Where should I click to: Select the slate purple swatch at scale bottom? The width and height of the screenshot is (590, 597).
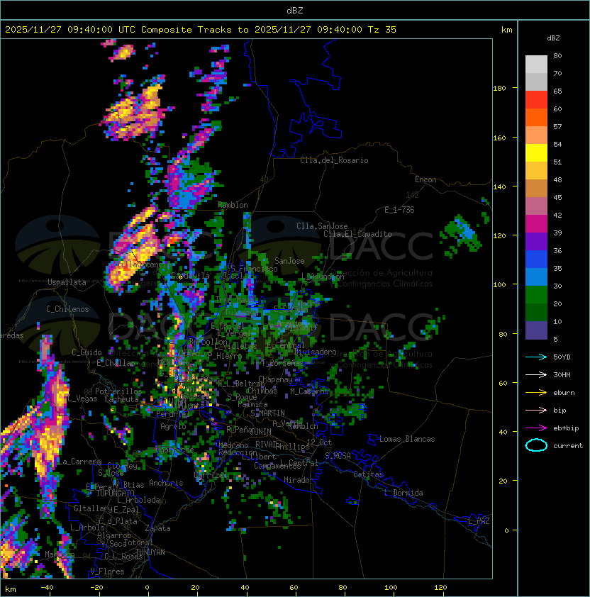click(536, 330)
